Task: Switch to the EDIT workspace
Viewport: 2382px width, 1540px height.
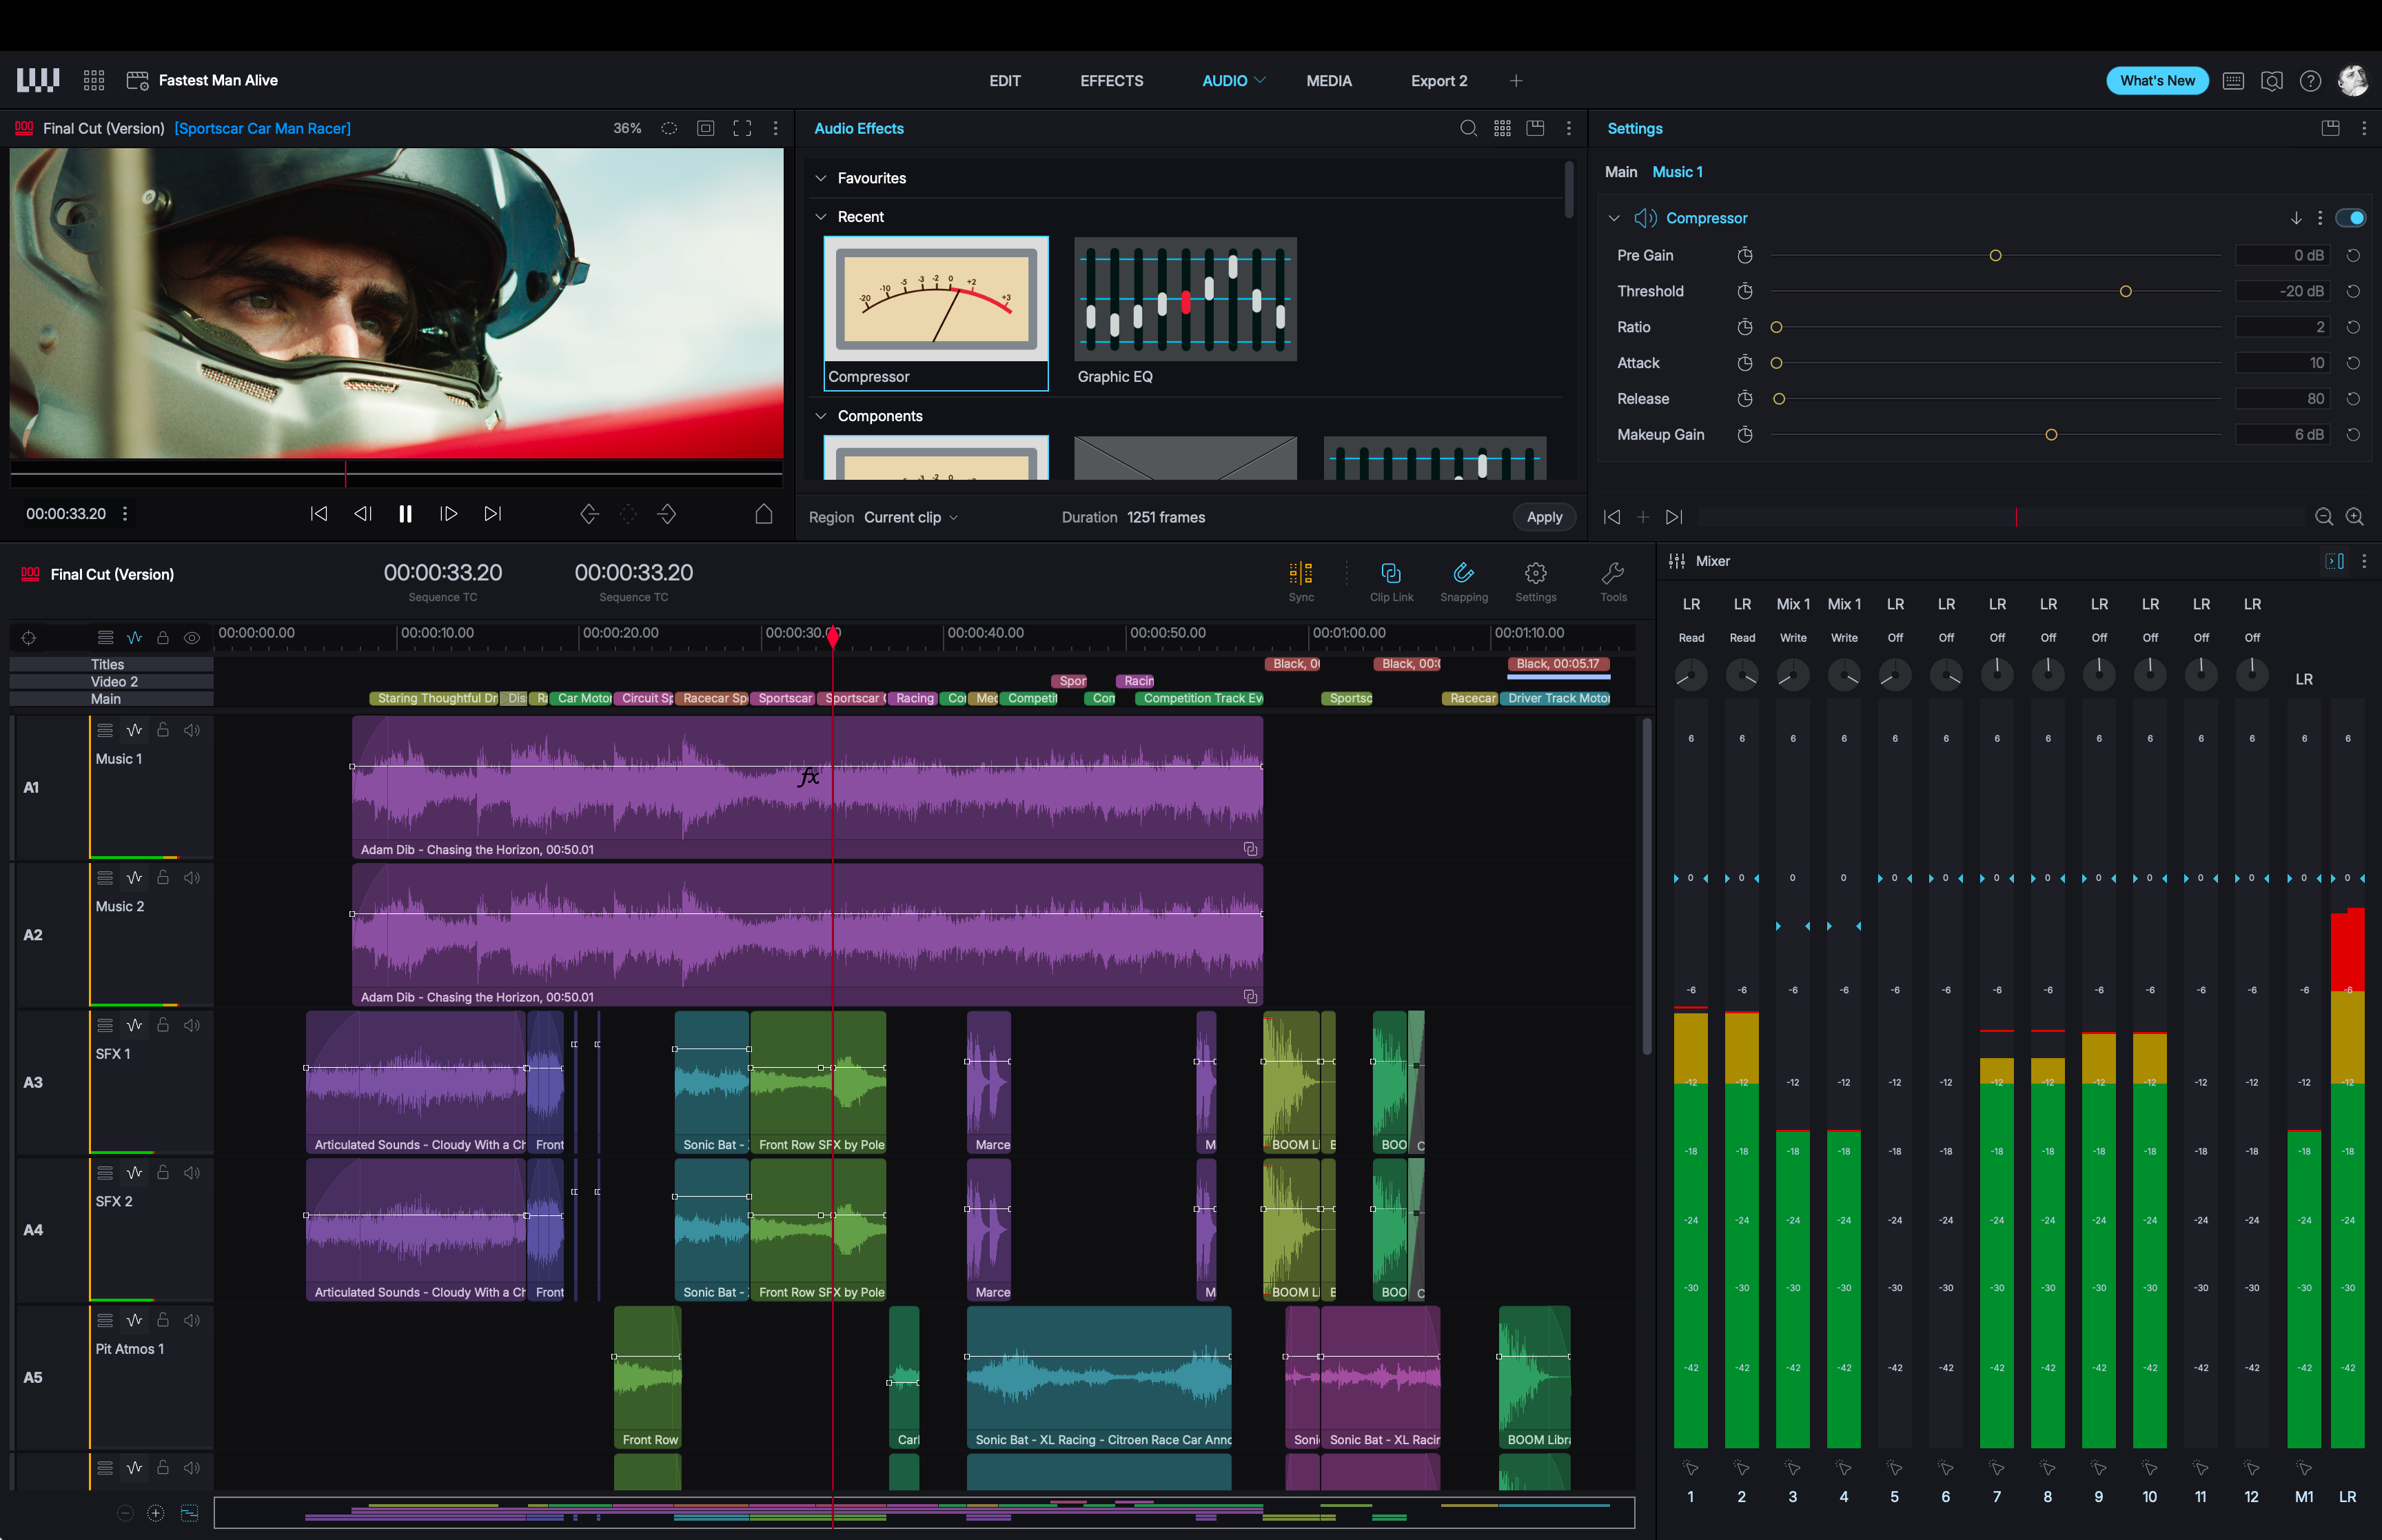Action: click(x=1005, y=81)
